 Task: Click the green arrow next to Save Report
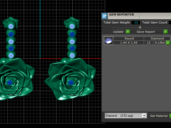[166, 32]
